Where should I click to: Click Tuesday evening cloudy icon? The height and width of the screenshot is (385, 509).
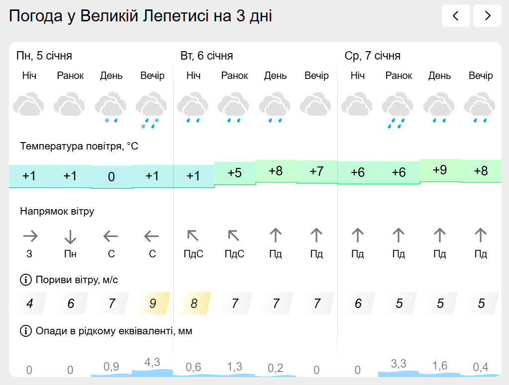(316, 105)
